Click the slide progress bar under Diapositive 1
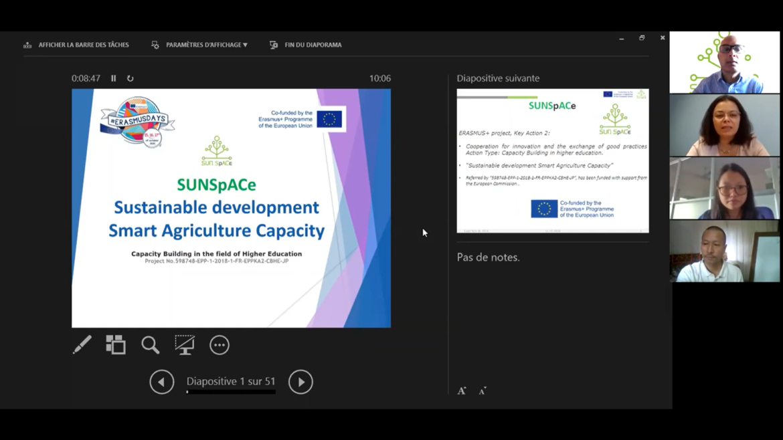 [x=231, y=392]
